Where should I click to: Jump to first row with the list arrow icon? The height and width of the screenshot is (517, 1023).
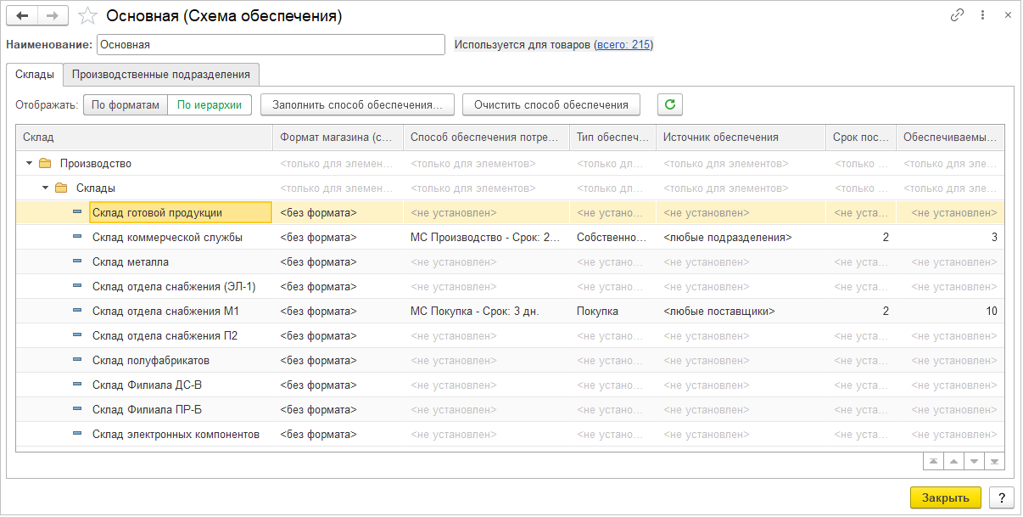coord(934,461)
